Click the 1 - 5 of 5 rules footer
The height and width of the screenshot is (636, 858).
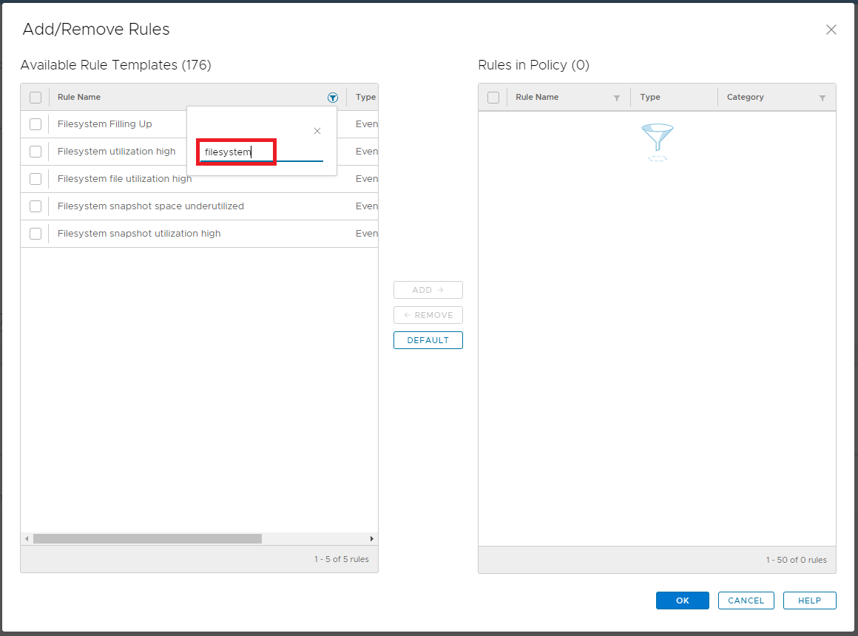point(342,559)
